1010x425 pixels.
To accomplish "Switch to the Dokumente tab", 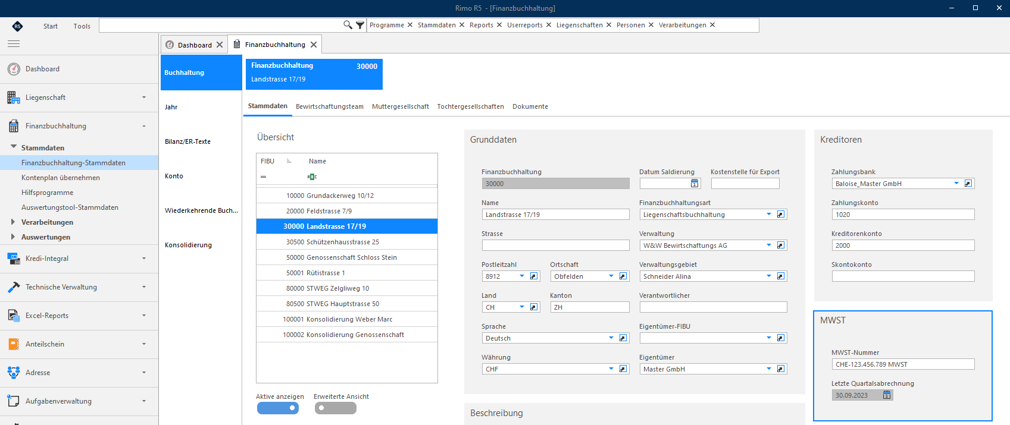I will (530, 106).
